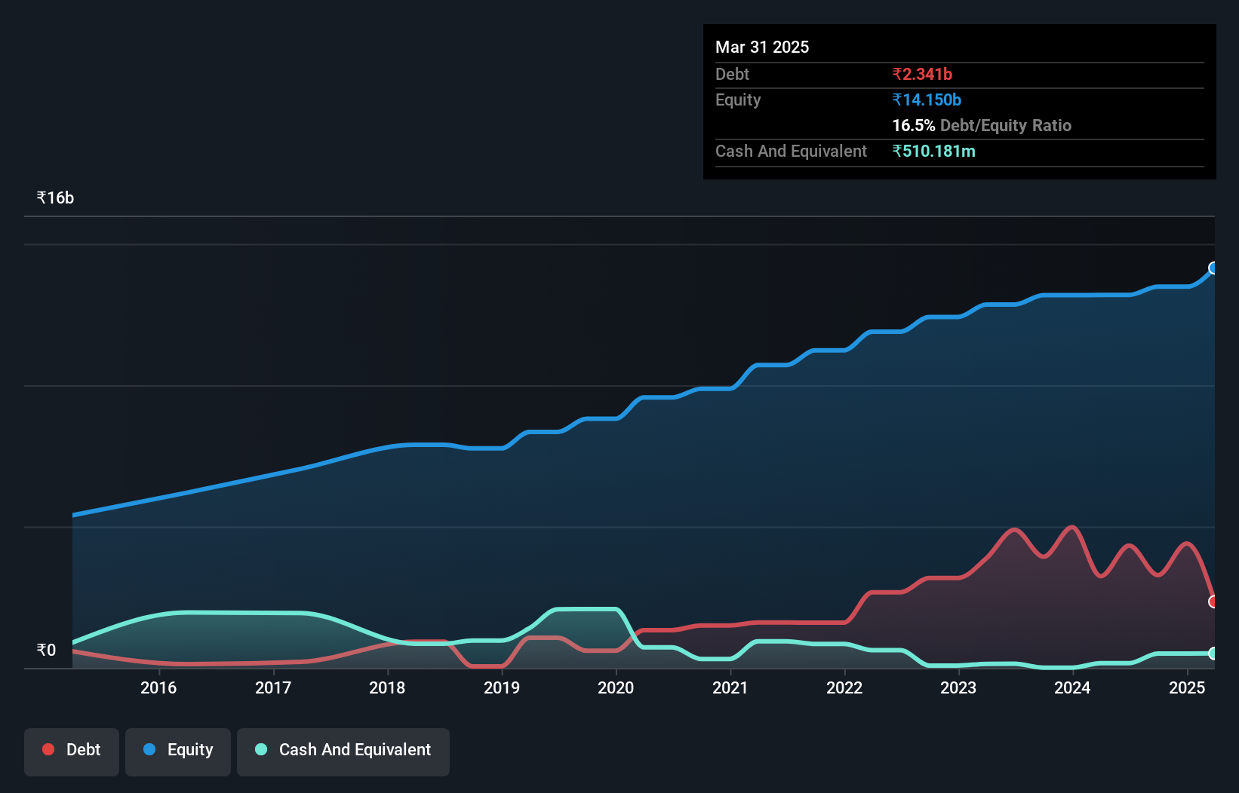Click the 2019 x-axis label

502,687
